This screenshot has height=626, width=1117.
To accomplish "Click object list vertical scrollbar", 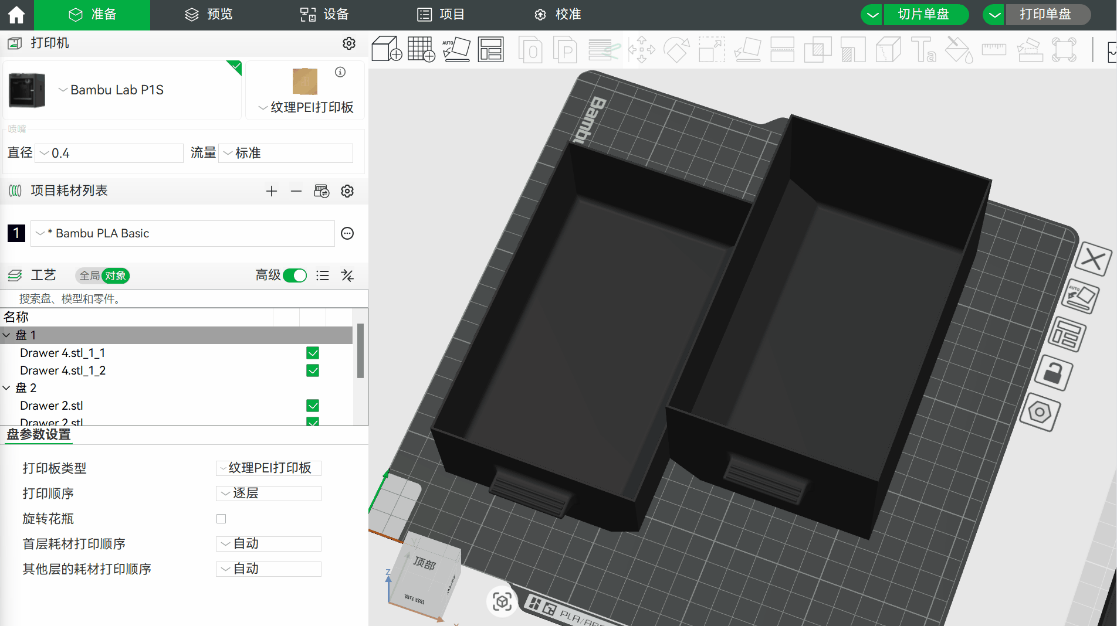I will [360, 351].
